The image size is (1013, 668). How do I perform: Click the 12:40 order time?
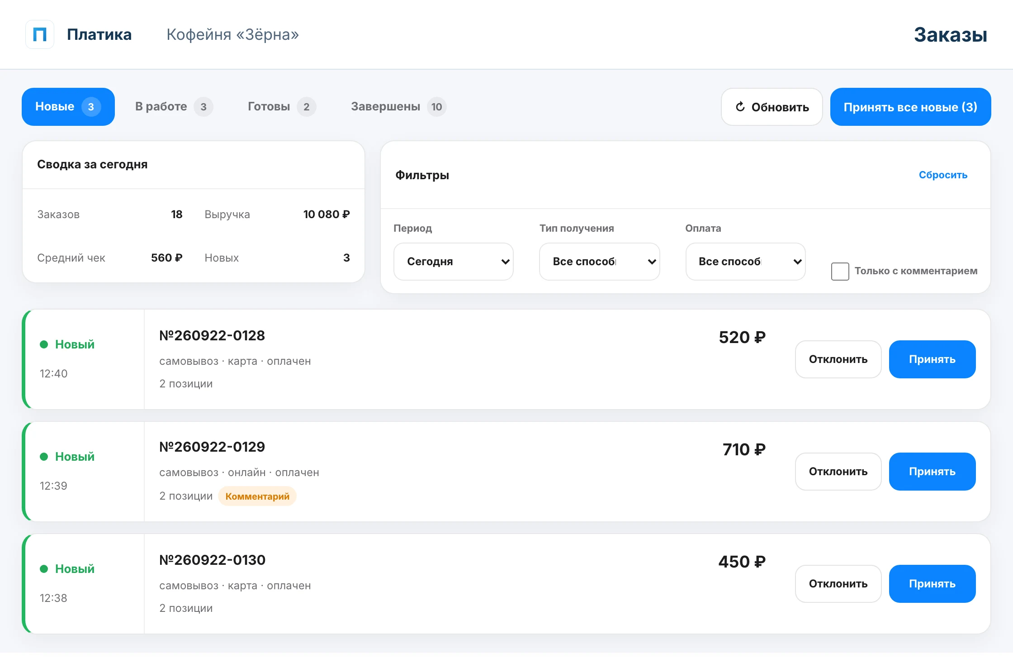(53, 374)
